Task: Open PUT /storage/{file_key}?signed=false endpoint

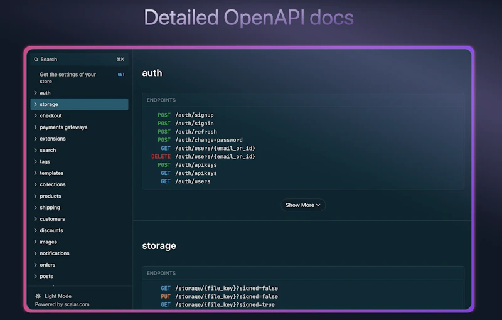Action: (x=219, y=297)
